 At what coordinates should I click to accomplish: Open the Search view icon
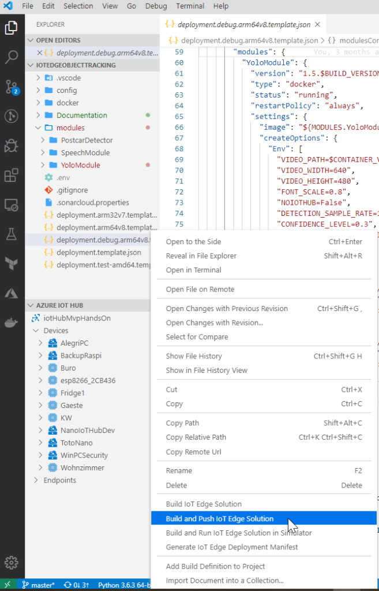click(12, 57)
